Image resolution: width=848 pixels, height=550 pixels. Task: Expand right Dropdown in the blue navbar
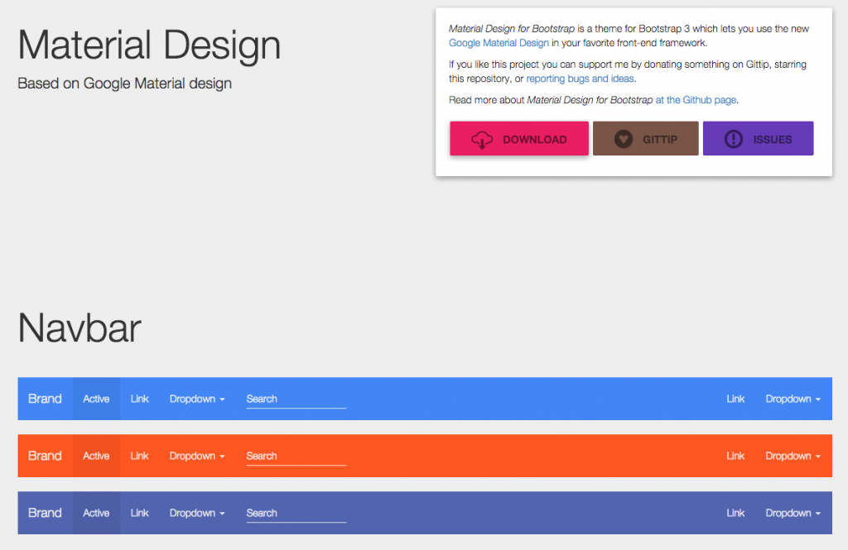click(793, 399)
